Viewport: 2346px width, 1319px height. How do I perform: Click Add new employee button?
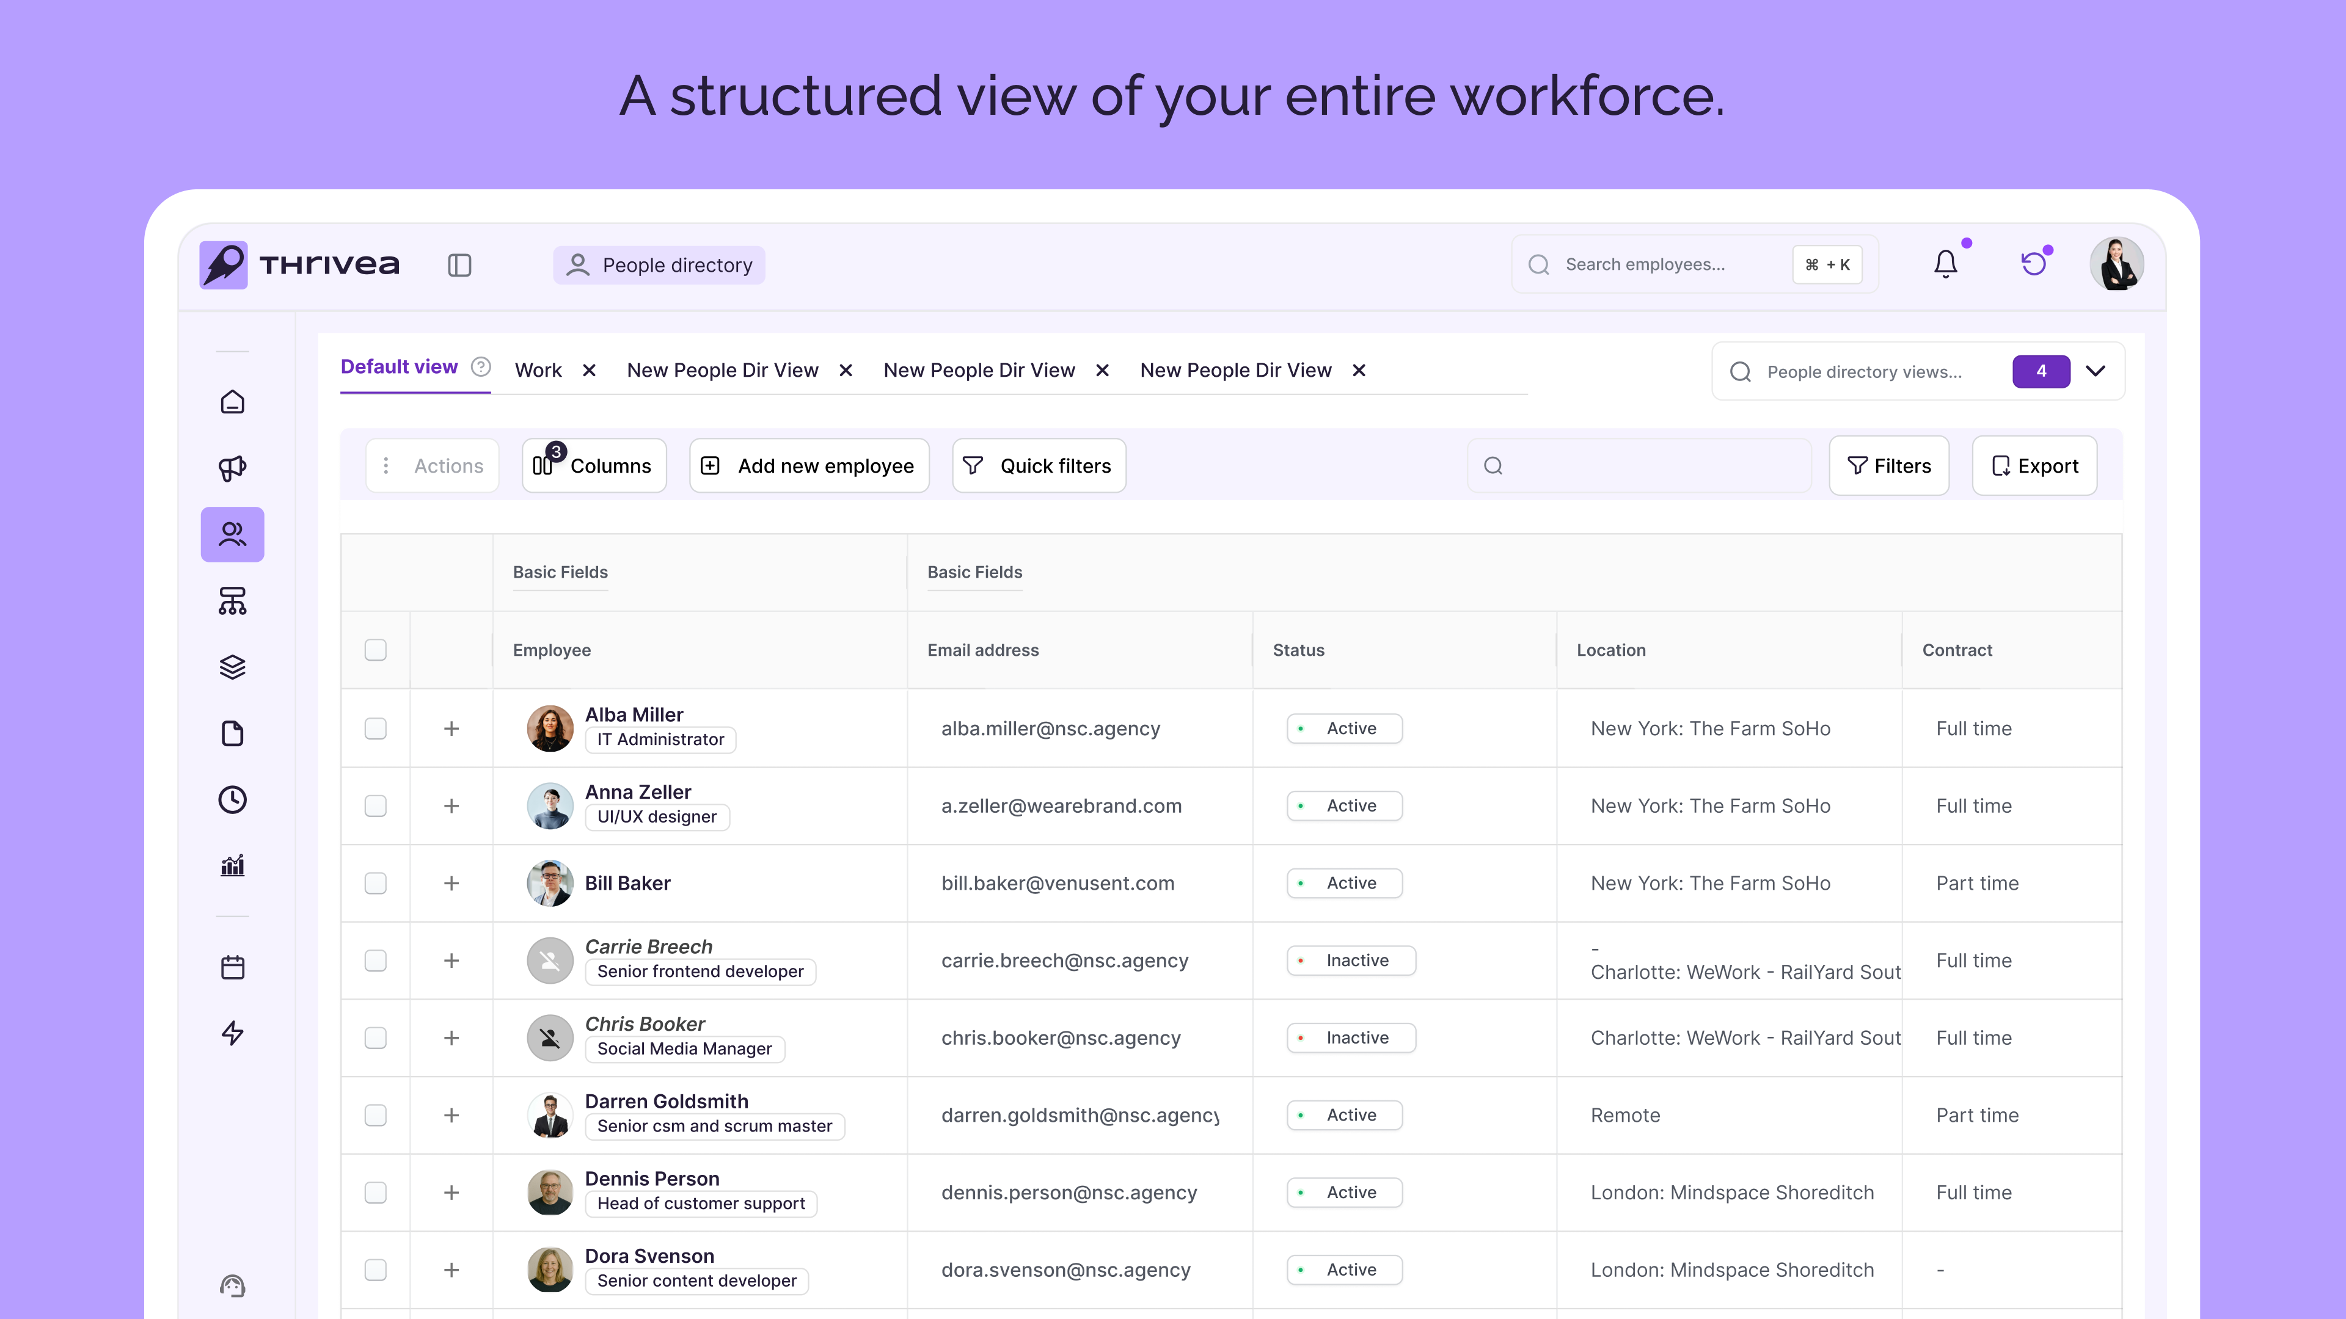pyautogui.click(x=809, y=466)
